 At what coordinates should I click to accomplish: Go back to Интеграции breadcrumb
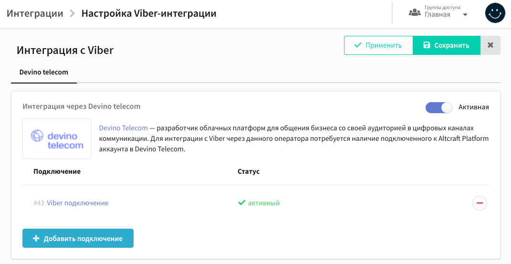pyautogui.click(x=35, y=13)
